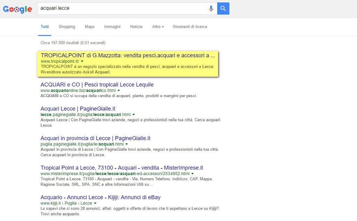Start voice search with microphone icon
357x221 pixels.
point(211,9)
